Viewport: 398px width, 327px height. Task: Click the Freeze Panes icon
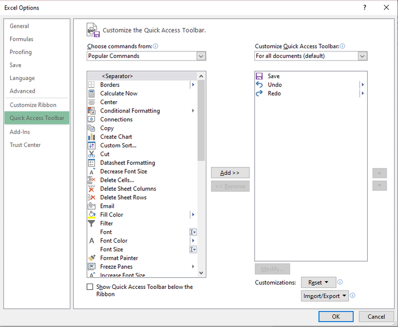click(x=91, y=267)
